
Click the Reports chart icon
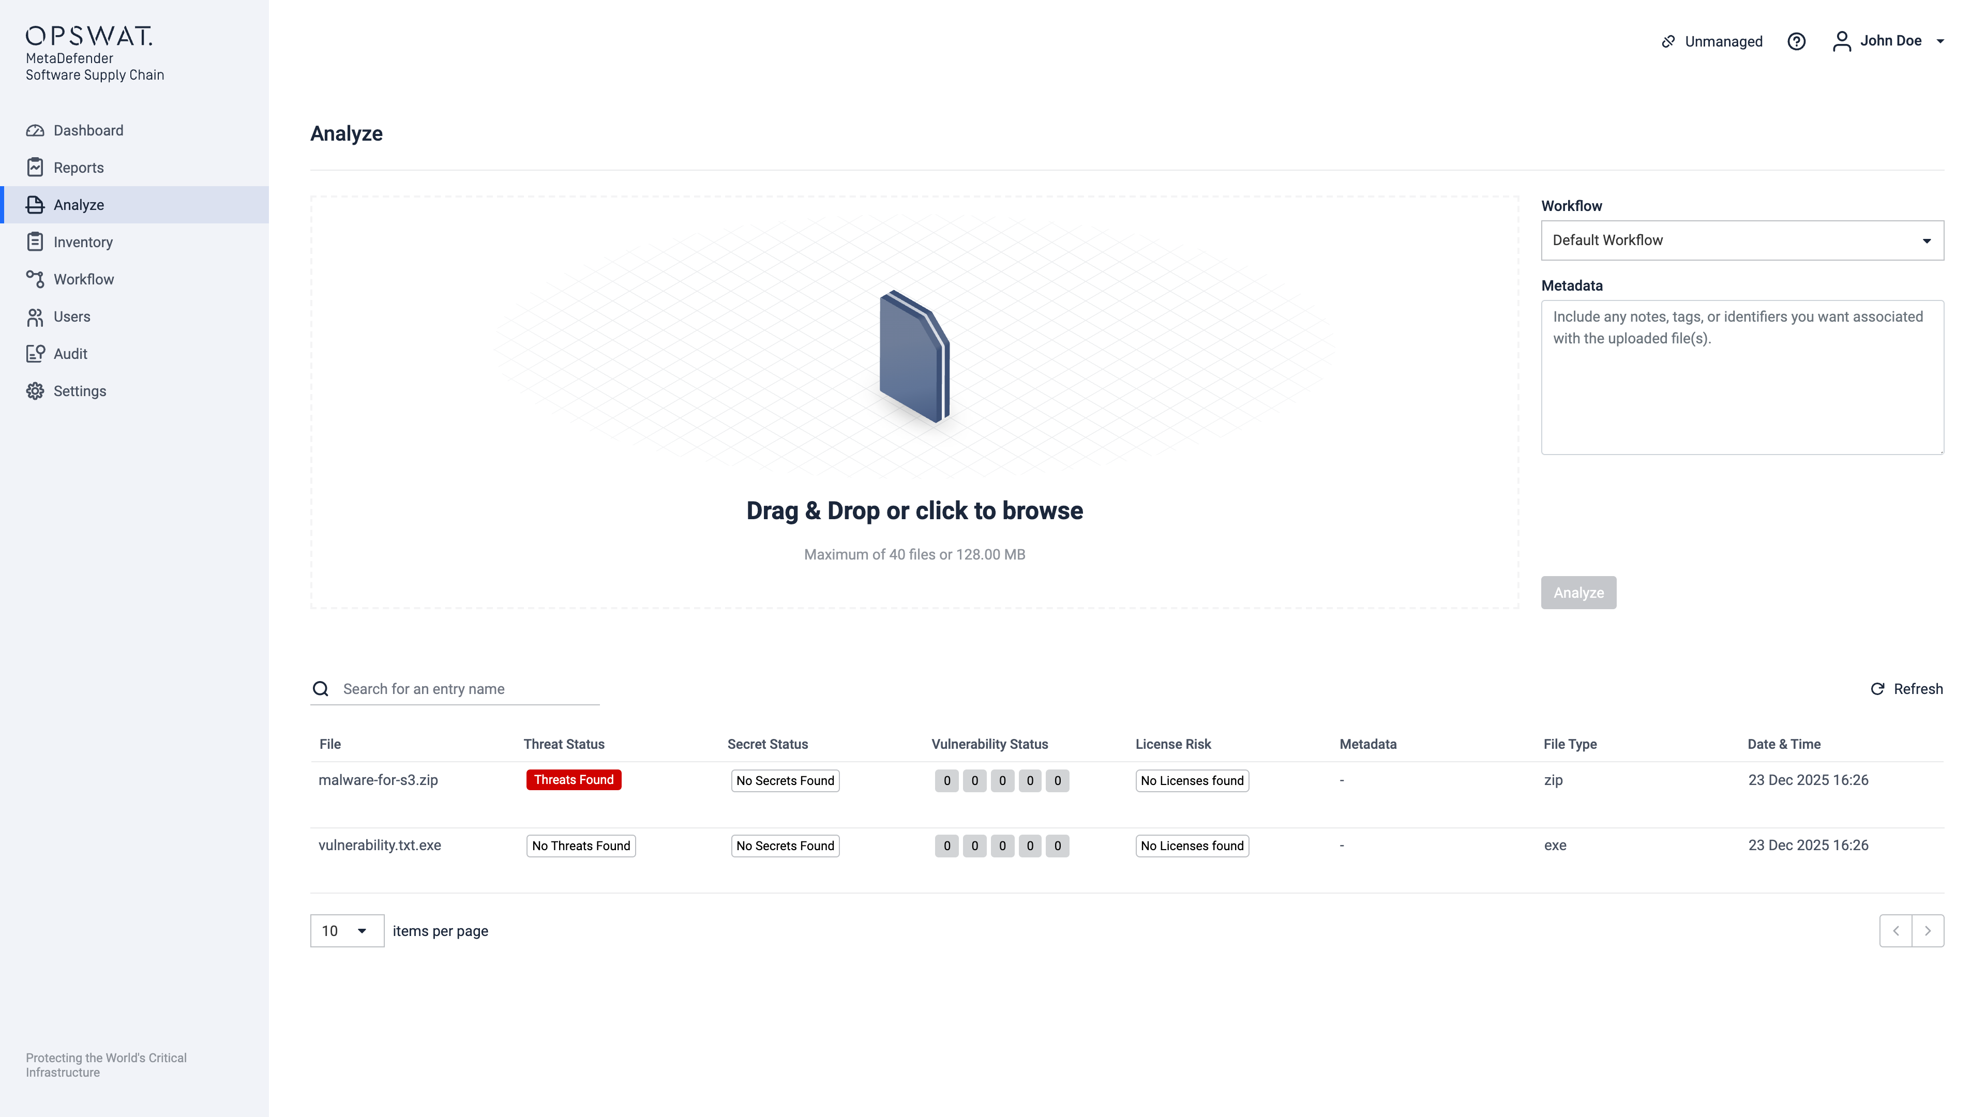(x=35, y=167)
